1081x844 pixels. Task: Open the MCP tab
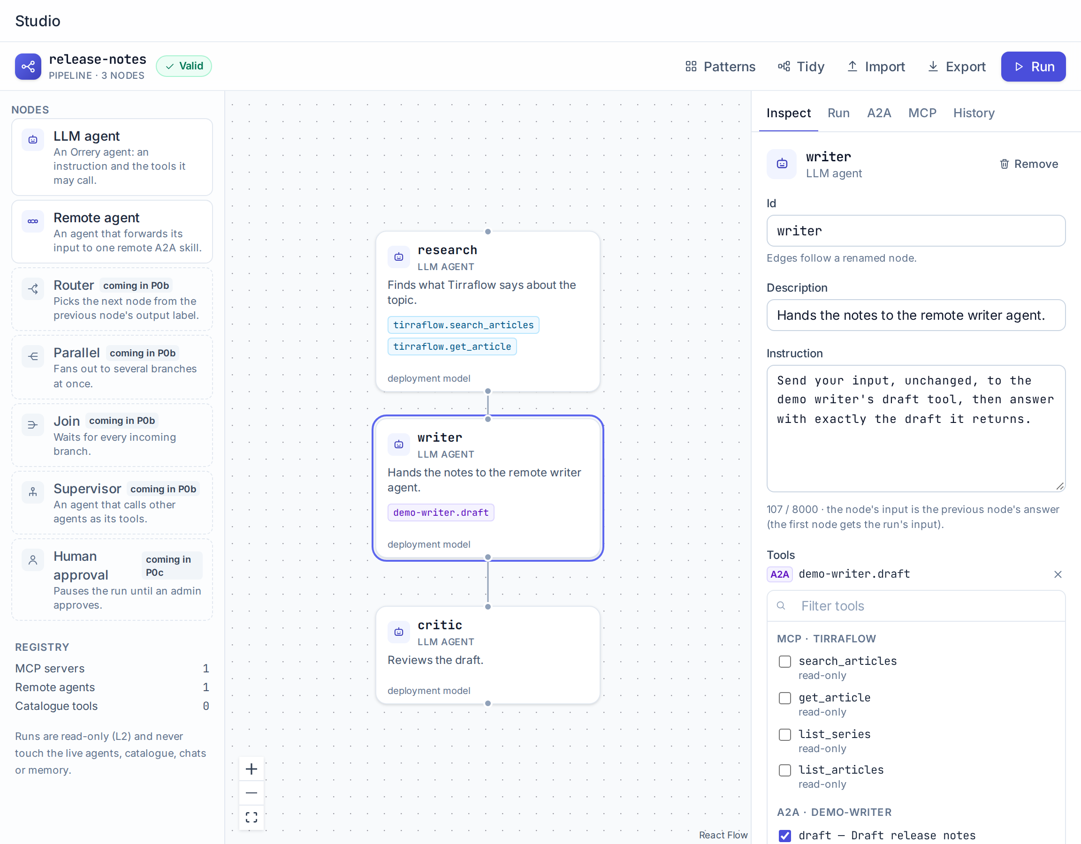(922, 113)
